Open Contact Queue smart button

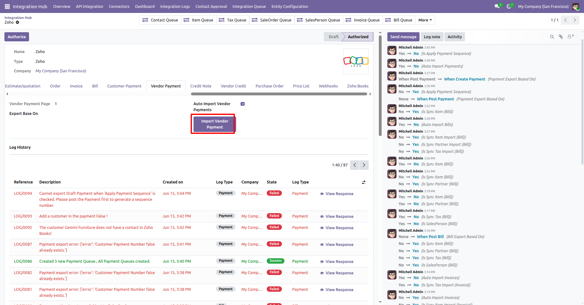point(160,20)
